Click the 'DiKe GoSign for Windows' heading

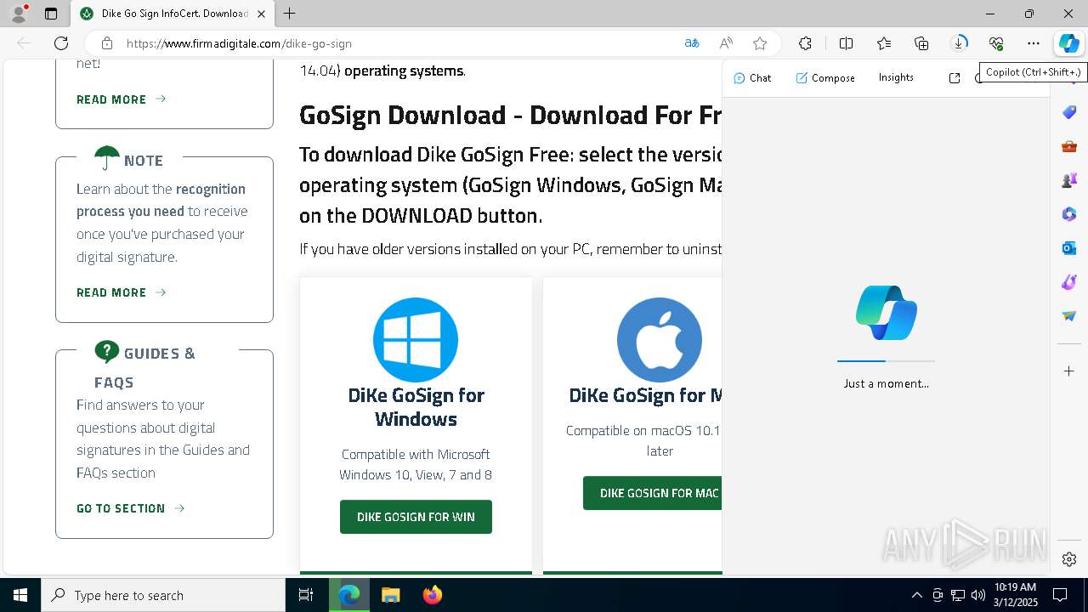[x=416, y=407]
